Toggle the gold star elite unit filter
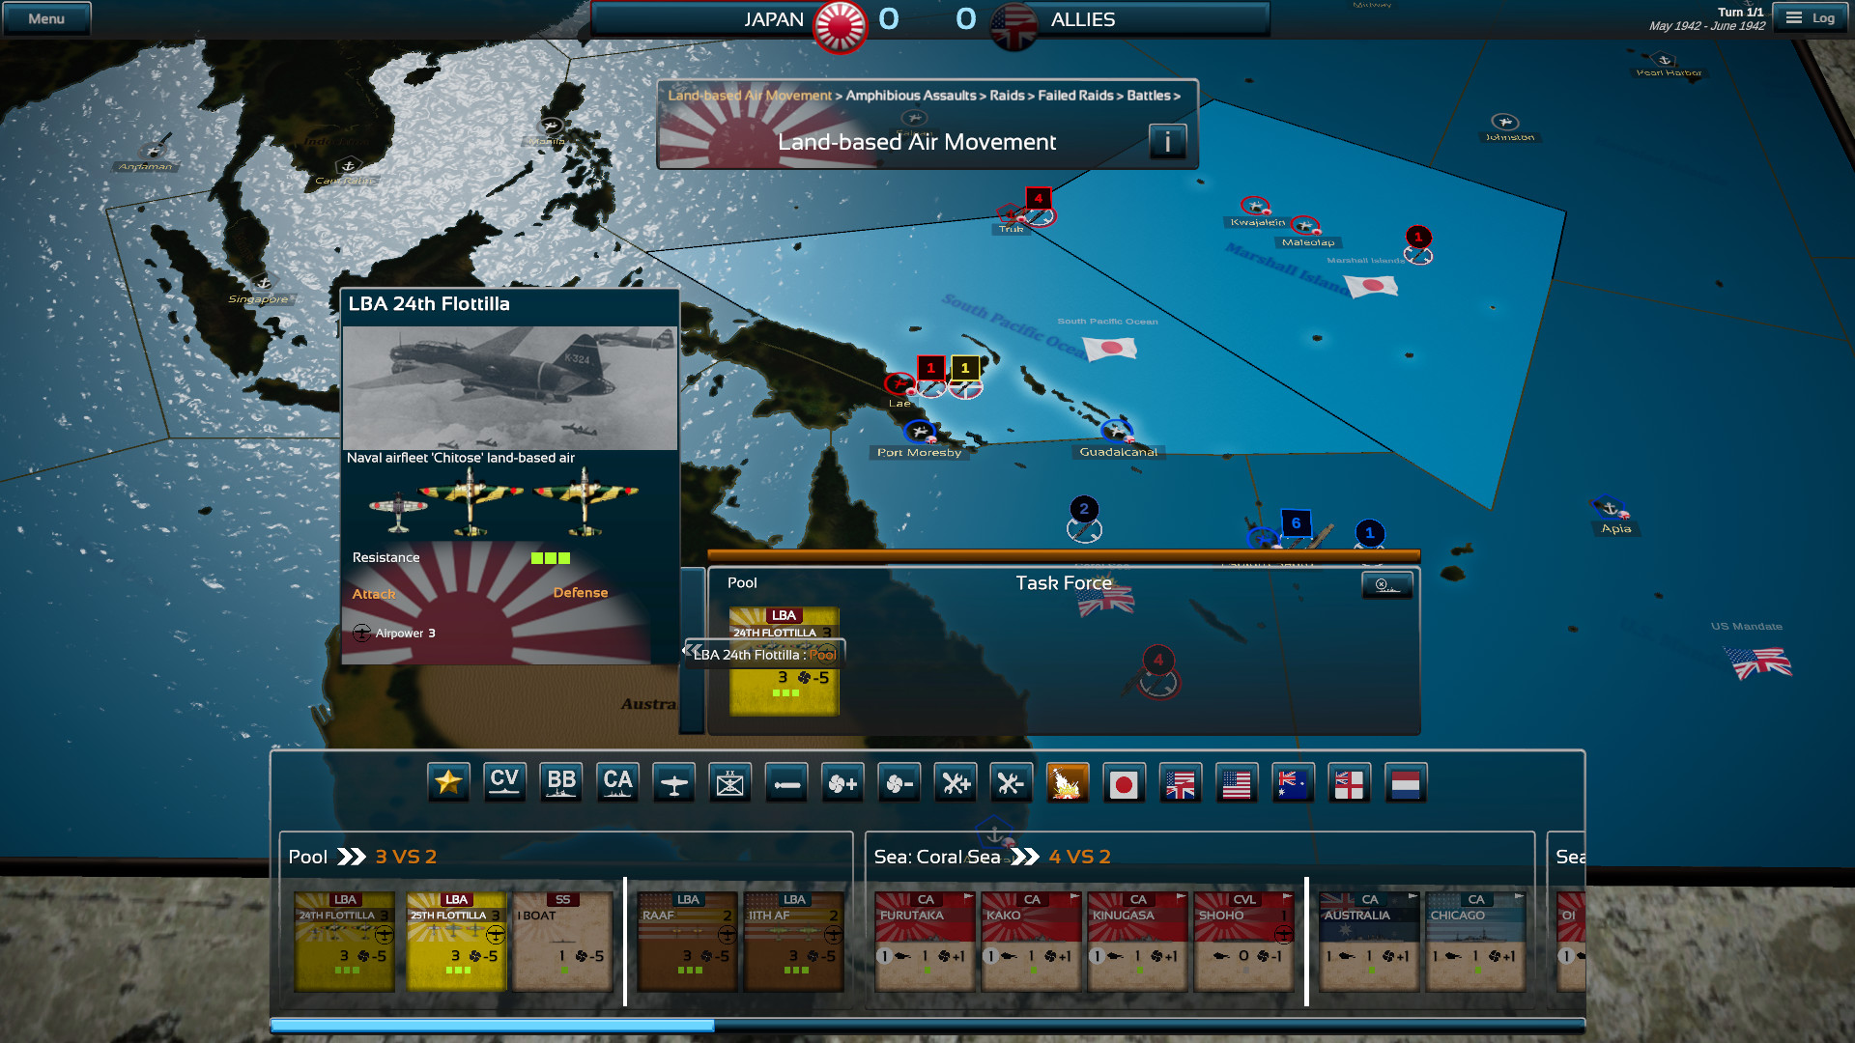 [446, 782]
